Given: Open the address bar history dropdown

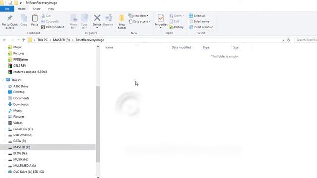Looking at the screenshot, I should [x=283, y=40].
